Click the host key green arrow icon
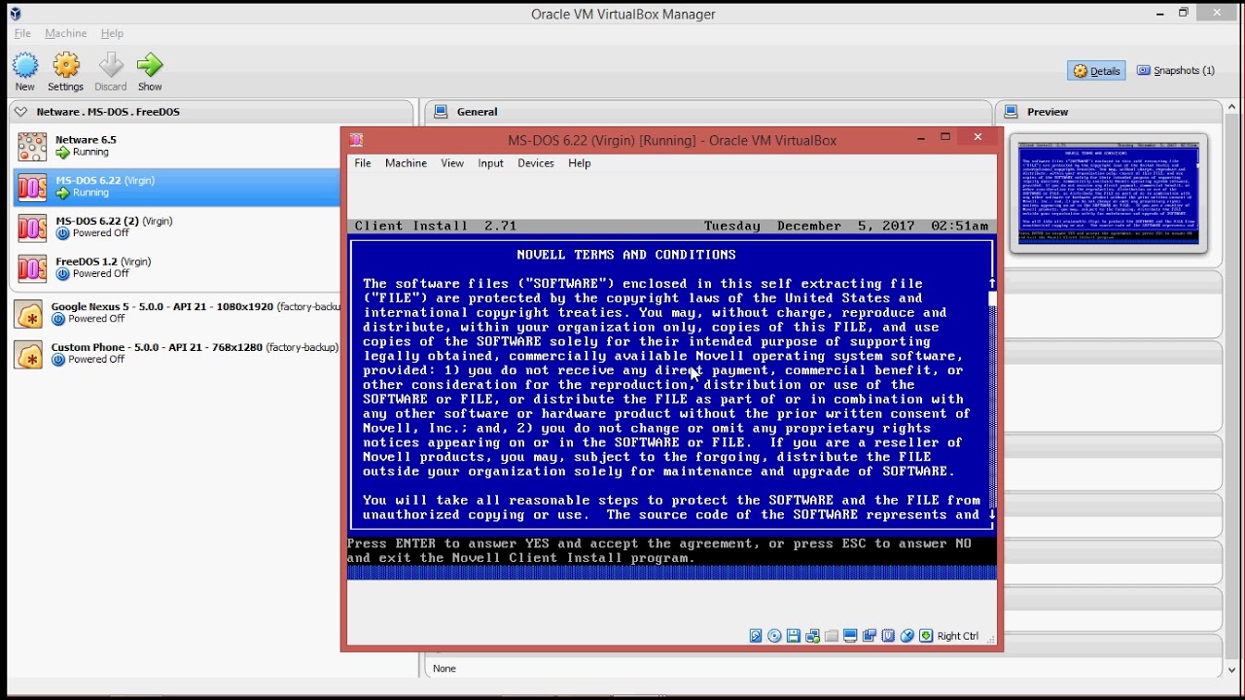This screenshot has width=1245, height=700. point(926,636)
